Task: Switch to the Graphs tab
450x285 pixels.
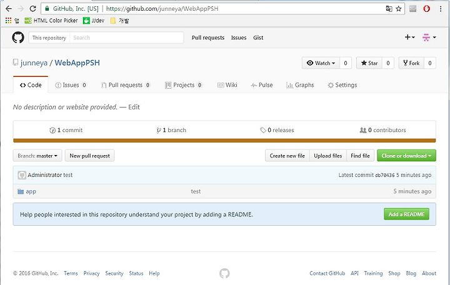Action: coord(300,85)
